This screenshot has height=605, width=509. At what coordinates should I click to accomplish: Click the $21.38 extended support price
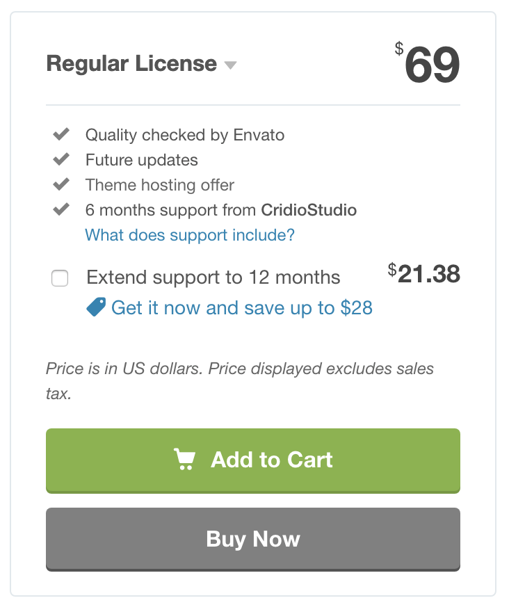coord(423,273)
